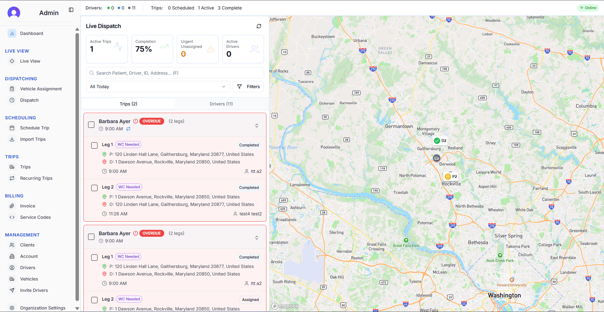604x312 pixels.
Task: Refresh the Live Dispatch panel
Action: coord(259,26)
